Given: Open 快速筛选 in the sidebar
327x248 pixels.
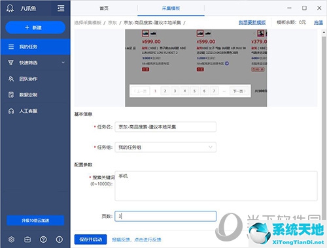Looking at the screenshot, I should click(x=35, y=63).
